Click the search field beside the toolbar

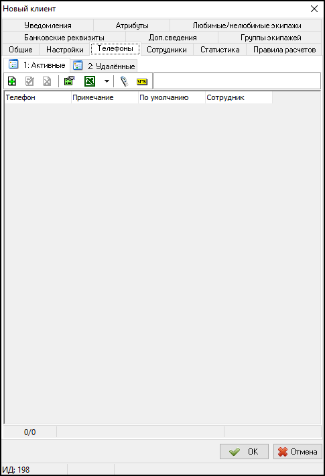point(237,81)
